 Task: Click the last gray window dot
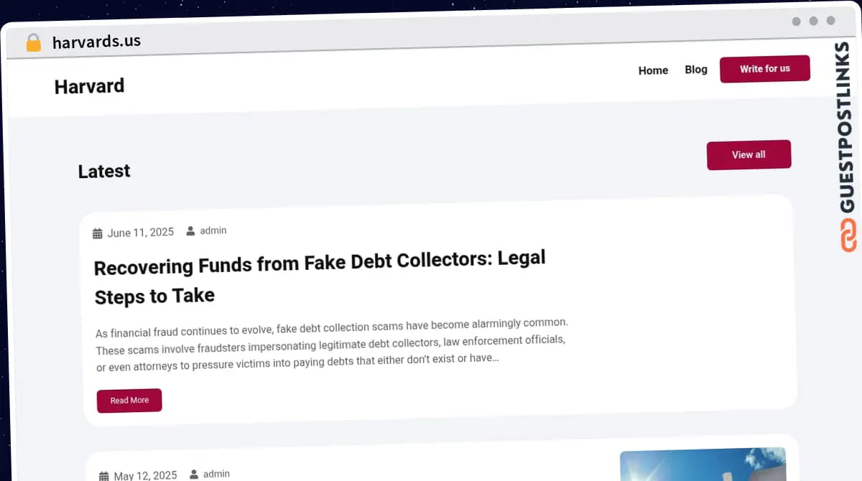click(x=830, y=21)
